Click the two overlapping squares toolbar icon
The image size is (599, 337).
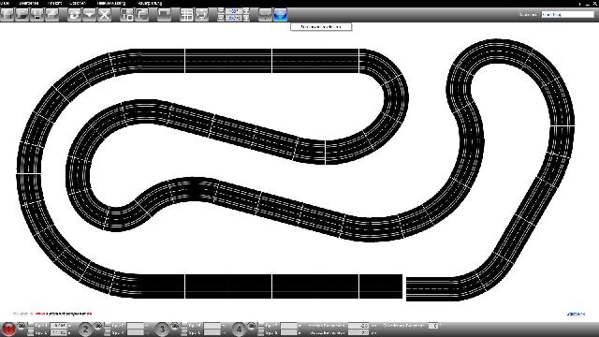pos(127,15)
